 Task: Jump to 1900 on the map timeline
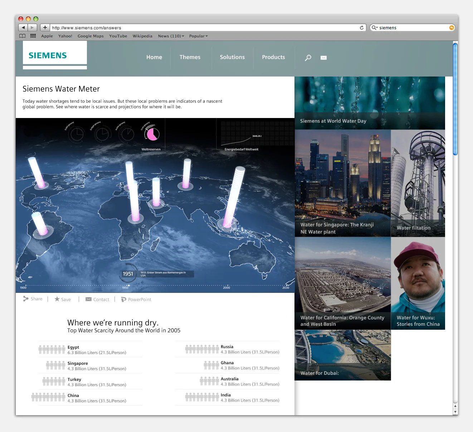click(x=23, y=287)
